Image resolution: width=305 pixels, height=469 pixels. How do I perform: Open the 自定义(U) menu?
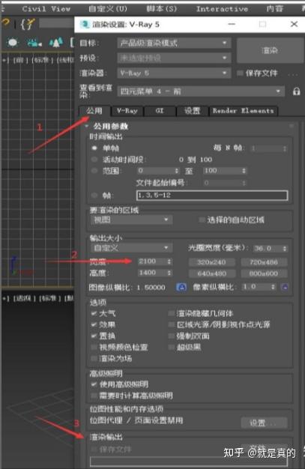click(108, 9)
